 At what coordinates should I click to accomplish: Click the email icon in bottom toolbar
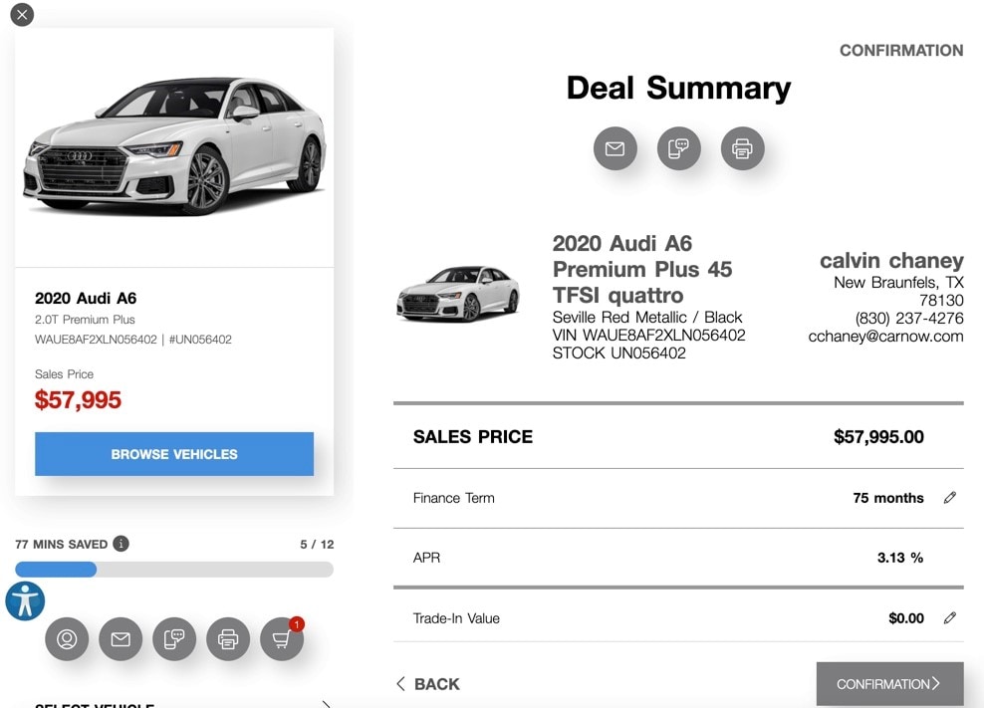click(x=121, y=639)
